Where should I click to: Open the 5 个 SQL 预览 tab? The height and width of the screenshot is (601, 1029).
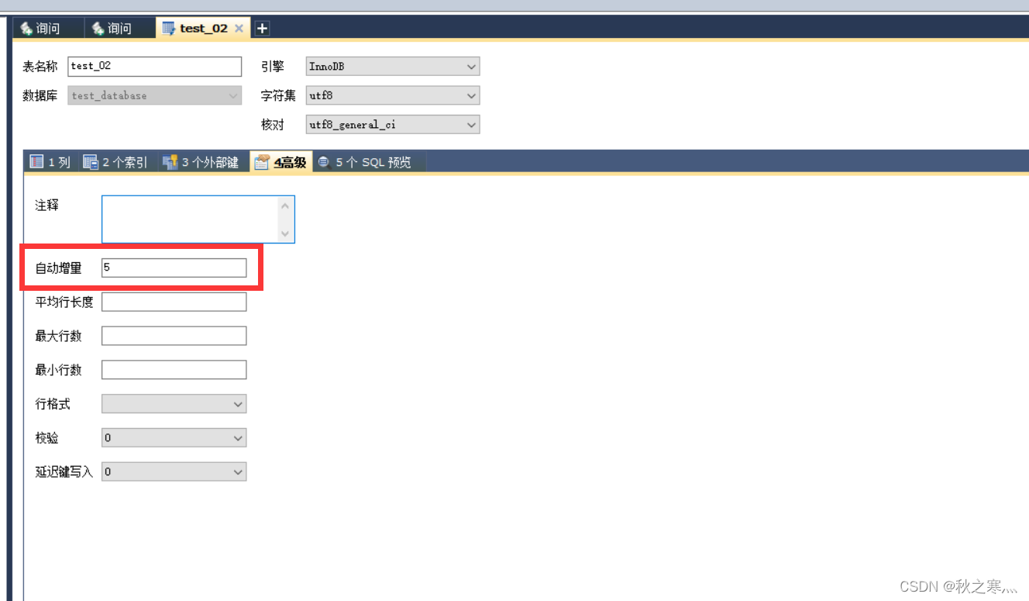(x=364, y=162)
